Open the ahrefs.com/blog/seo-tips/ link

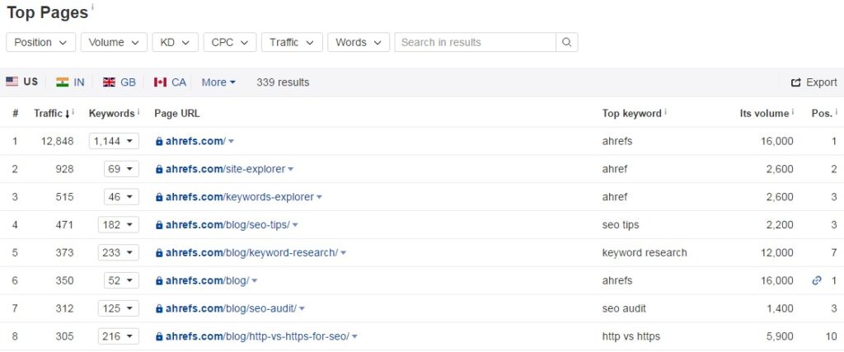coord(227,225)
